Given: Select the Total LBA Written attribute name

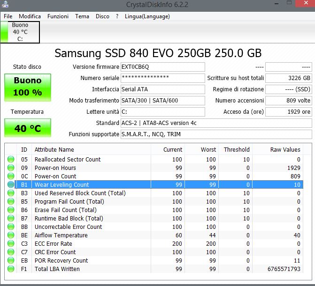Looking at the screenshot, I should click(x=57, y=269).
